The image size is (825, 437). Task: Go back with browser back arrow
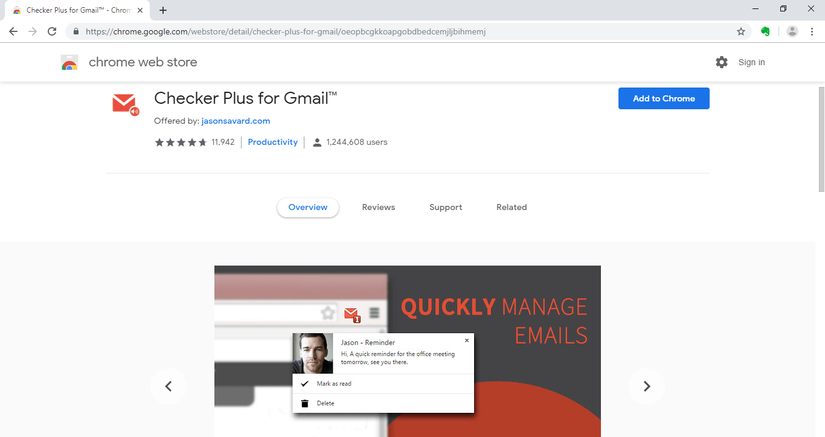pyautogui.click(x=13, y=31)
